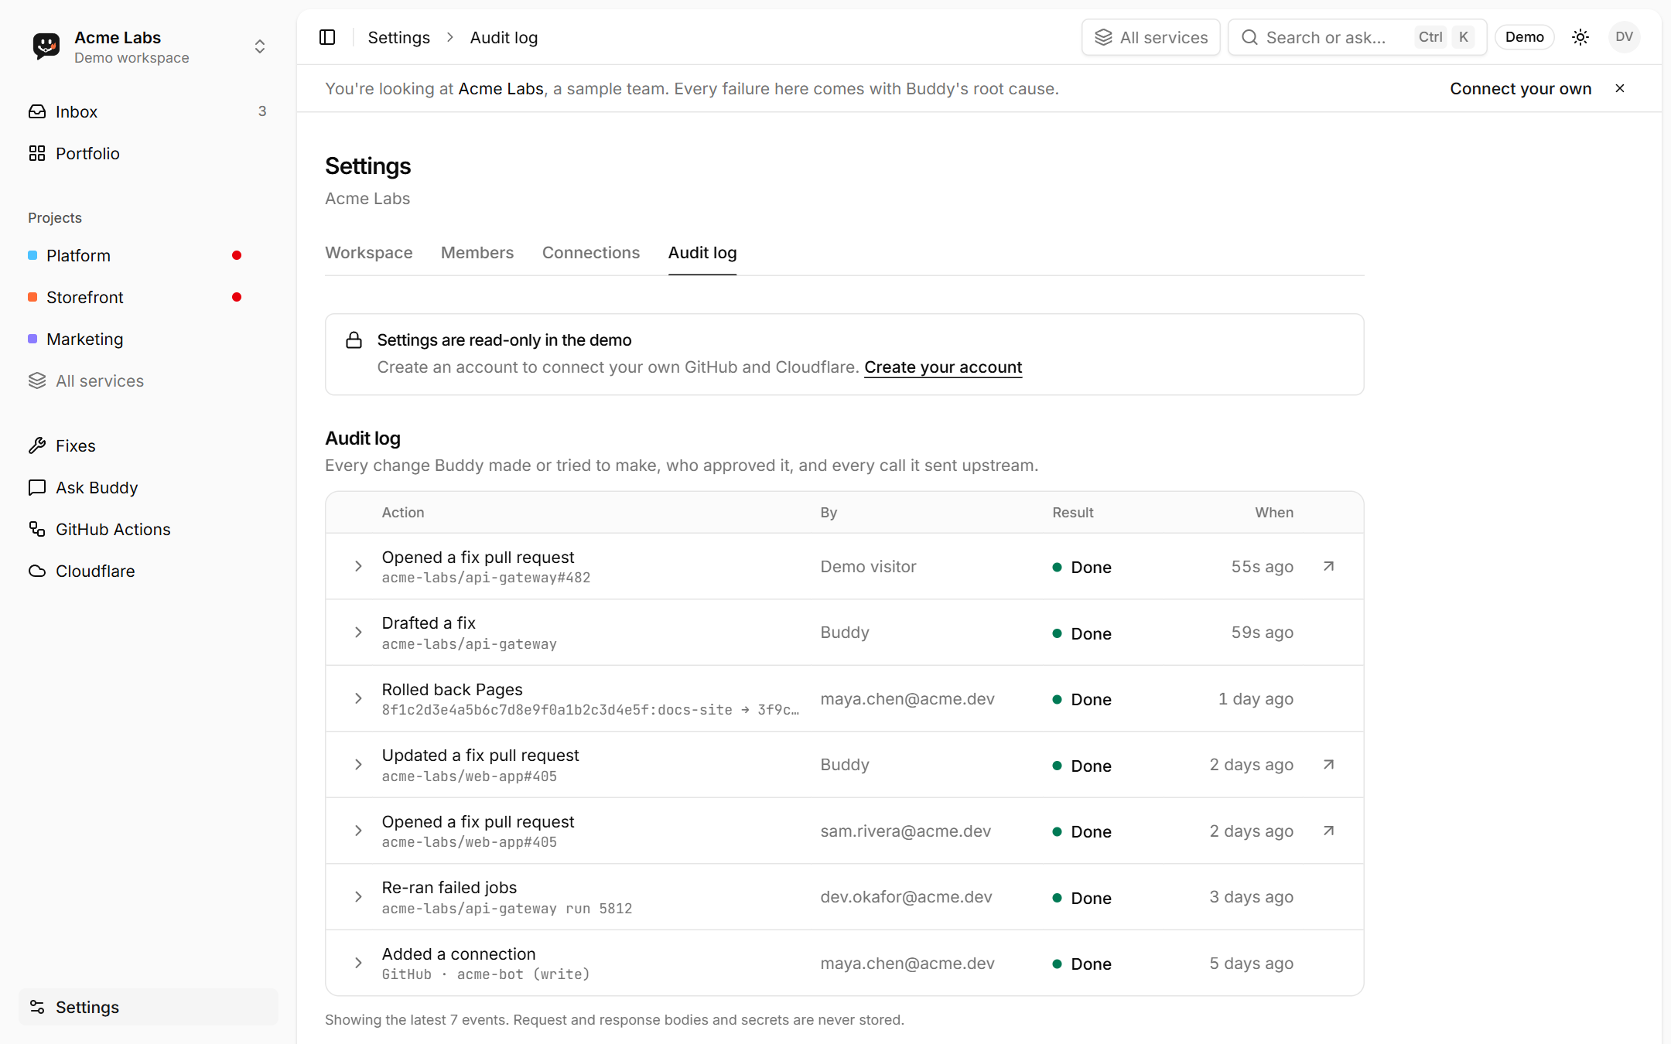
Task: Expand Opened a fix pull request api-gateway#482 row
Action: click(358, 566)
